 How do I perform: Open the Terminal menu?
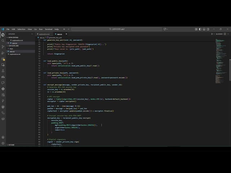click(48, 29)
